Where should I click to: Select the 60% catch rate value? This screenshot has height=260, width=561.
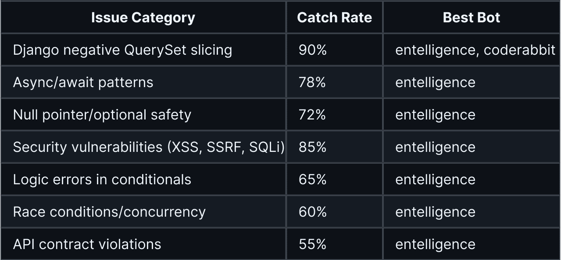(x=313, y=212)
